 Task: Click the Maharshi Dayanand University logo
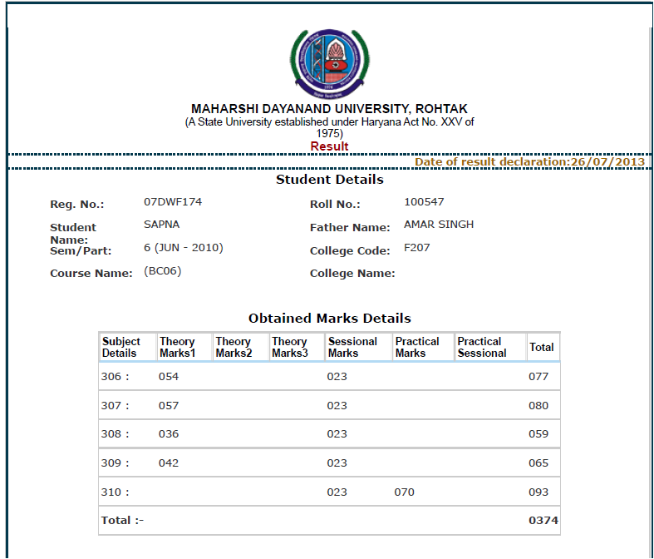point(330,63)
